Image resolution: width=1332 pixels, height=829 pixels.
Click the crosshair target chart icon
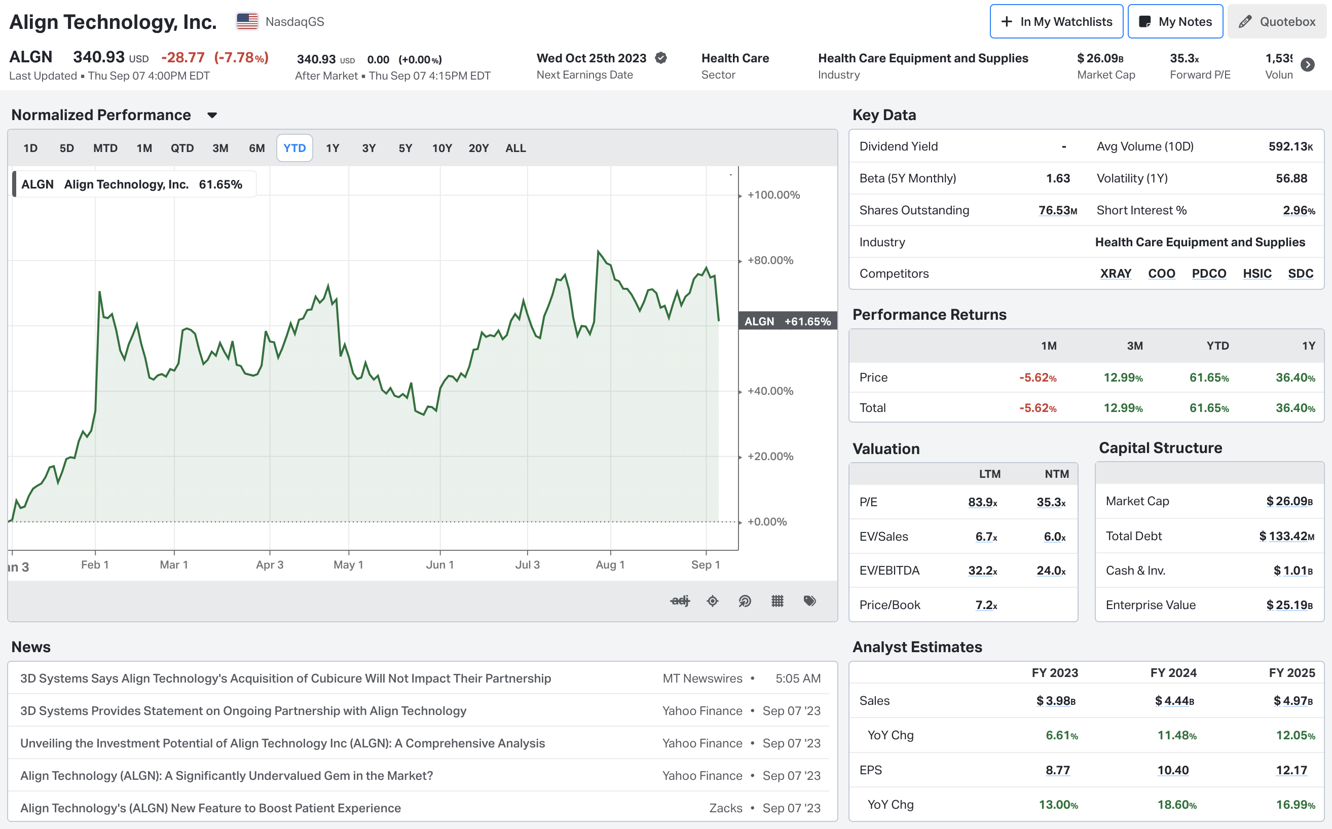click(x=712, y=601)
